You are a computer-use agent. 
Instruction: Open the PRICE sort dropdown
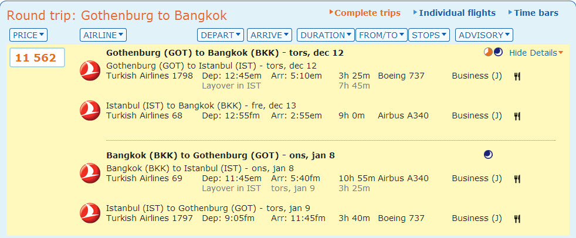[x=29, y=35]
